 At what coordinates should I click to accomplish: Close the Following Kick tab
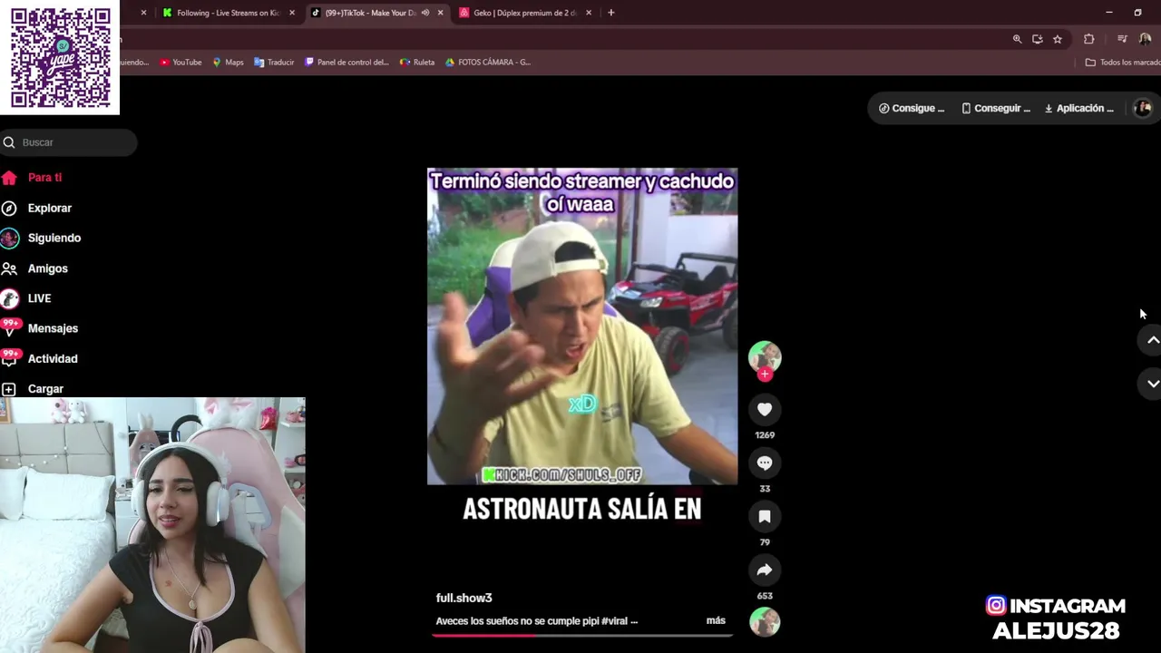pyautogui.click(x=291, y=13)
